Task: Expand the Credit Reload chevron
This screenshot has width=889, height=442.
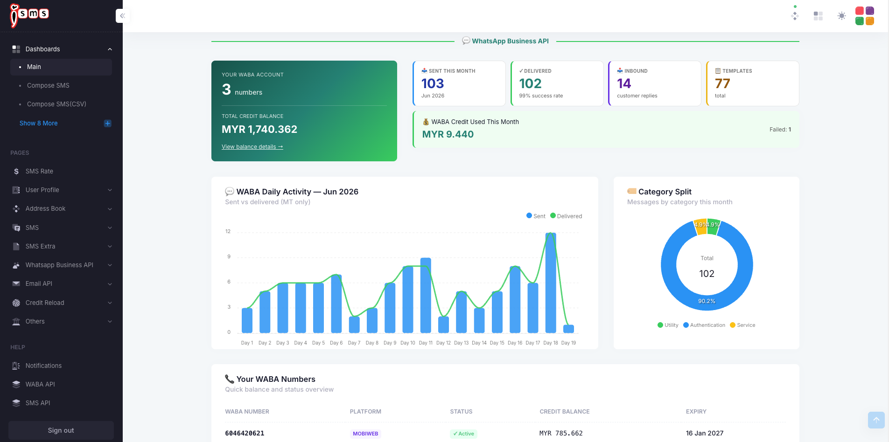Action: click(x=110, y=303)
